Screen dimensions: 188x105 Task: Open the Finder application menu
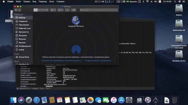[11, 1]
